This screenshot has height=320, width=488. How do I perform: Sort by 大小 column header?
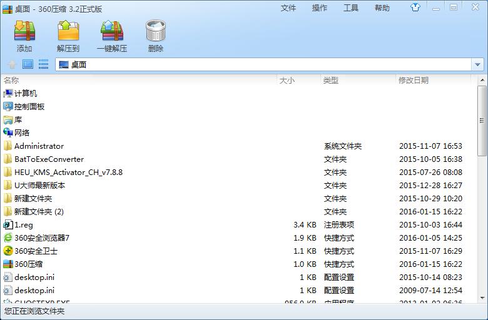(x=287, y=80)
